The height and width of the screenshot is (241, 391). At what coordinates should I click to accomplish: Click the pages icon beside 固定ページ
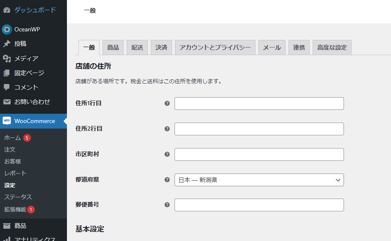point(6,73)
